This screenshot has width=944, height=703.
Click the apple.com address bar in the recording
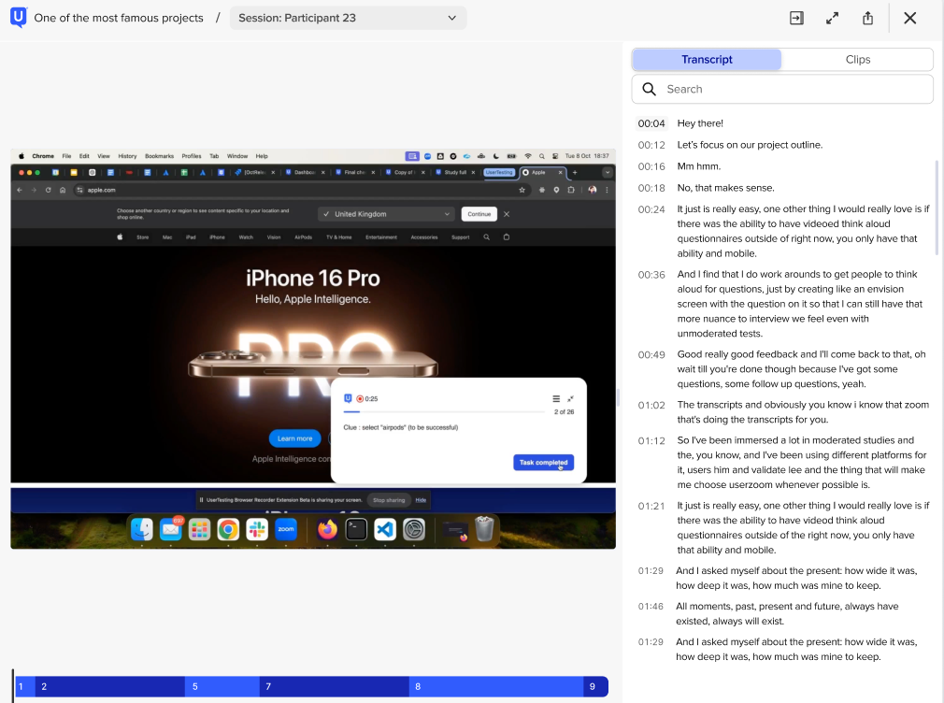300,190
